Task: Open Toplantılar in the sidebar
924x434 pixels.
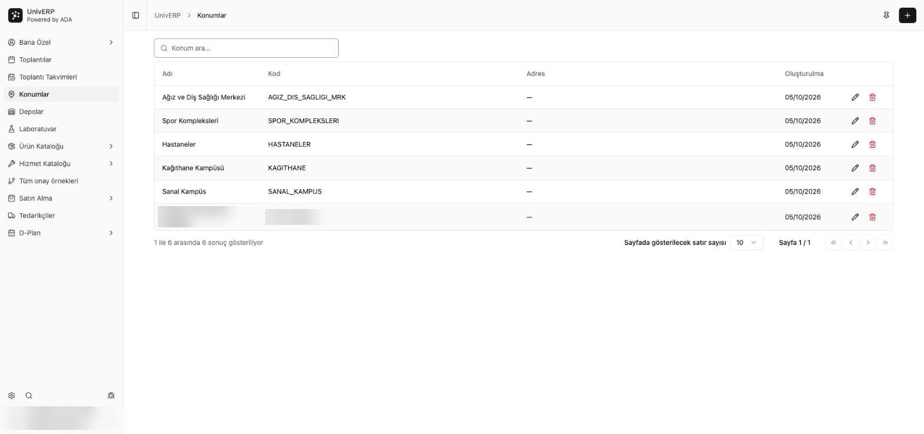Action: (61, 59)
